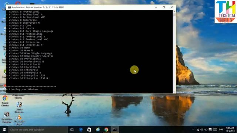Open the Command Prompt window system icon
This screenshot has width=237, height=133.
click(9, 7)
